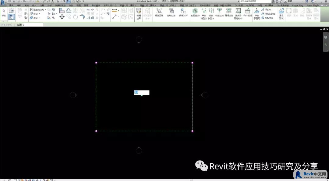Select the top-right pink shape handle

[193, 63]
